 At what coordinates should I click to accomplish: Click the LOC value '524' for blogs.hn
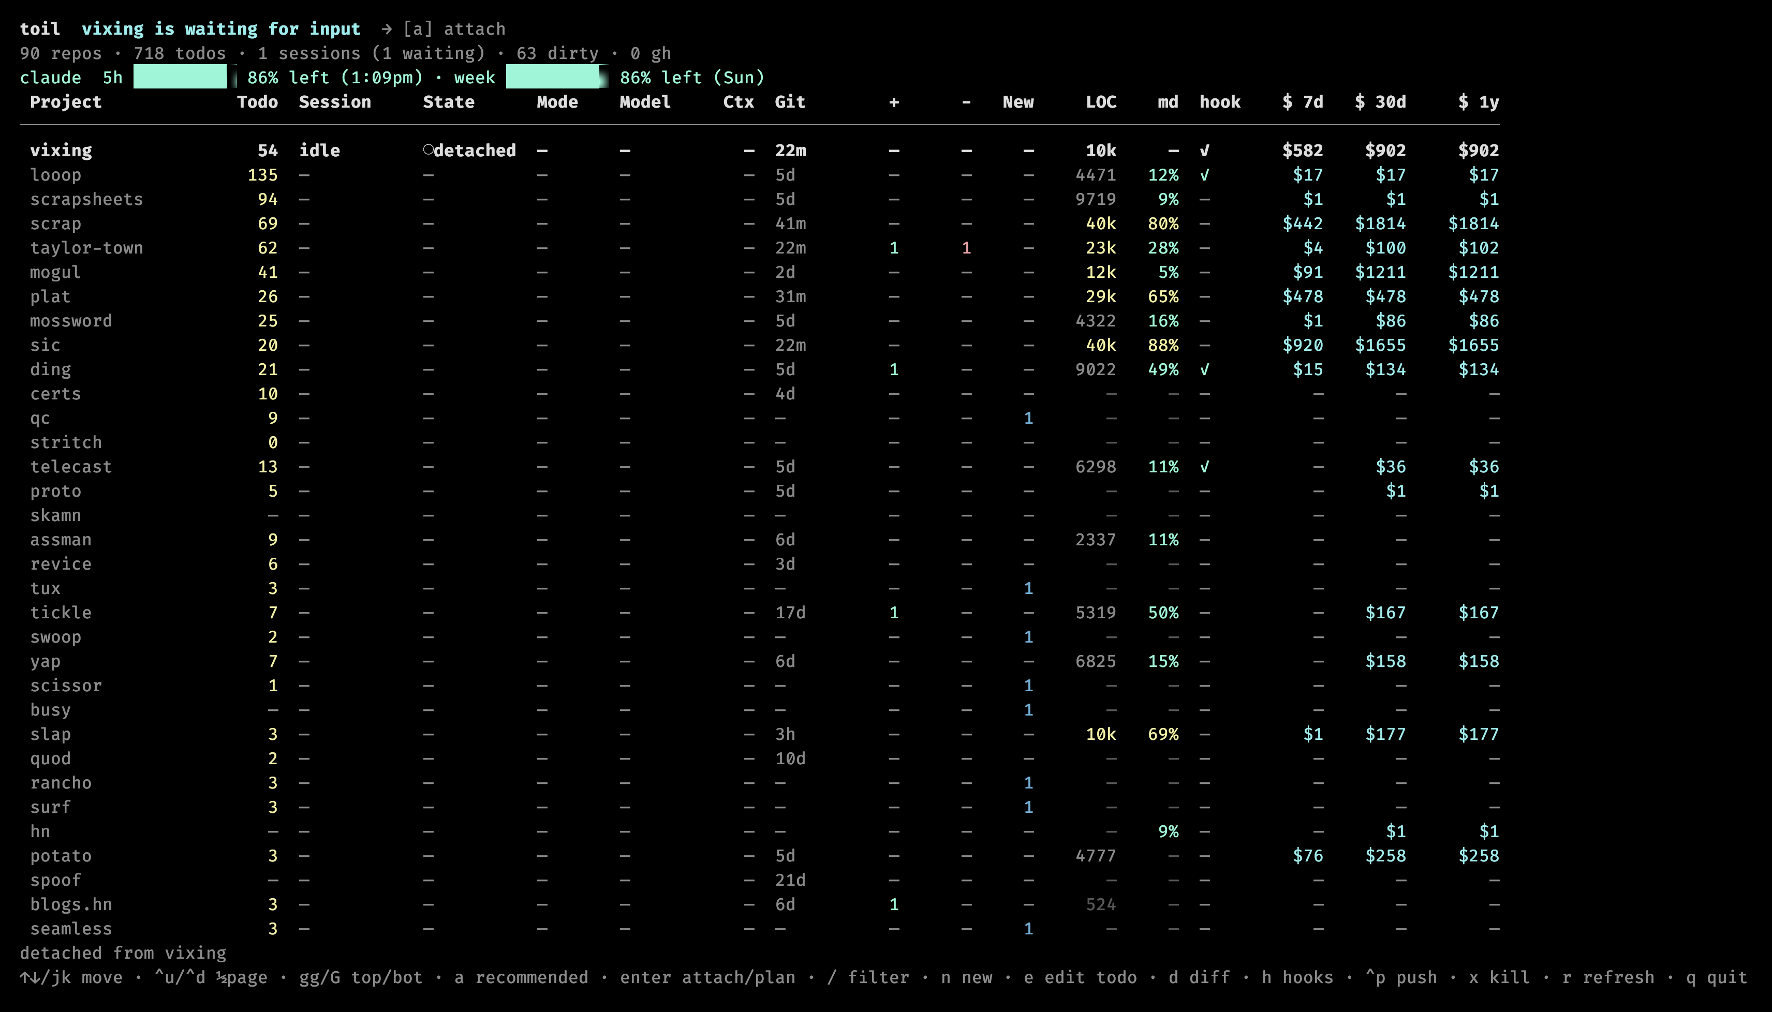(x=1101, y=905)
